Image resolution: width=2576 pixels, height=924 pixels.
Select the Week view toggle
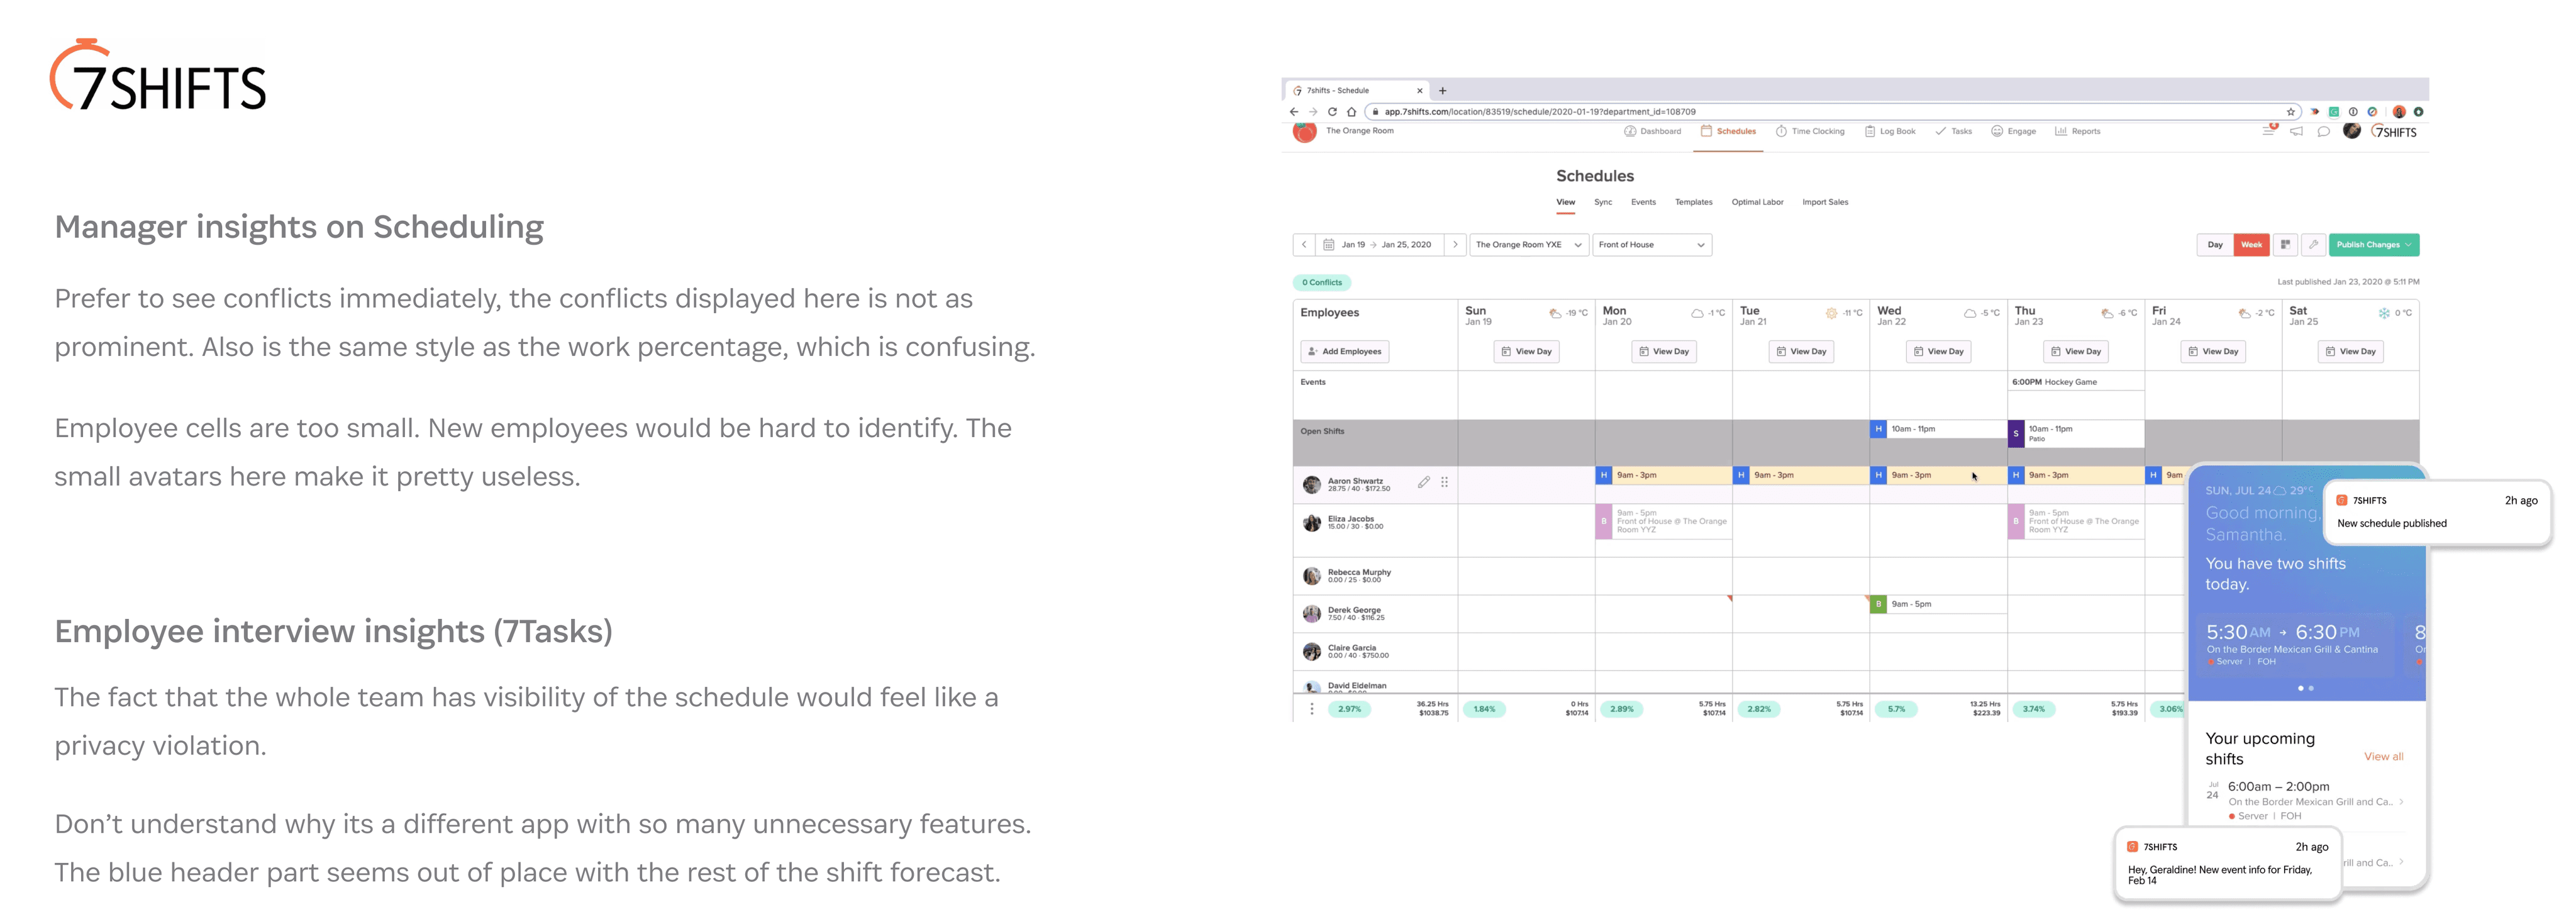pos(2251,245)
